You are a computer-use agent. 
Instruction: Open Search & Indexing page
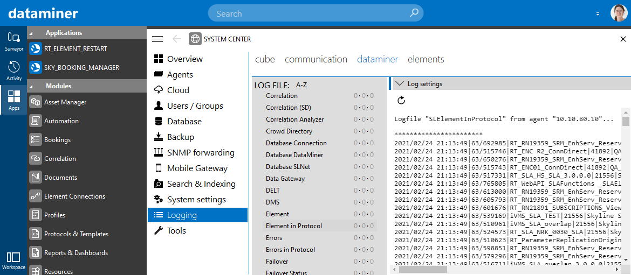(x=197, y=184)
